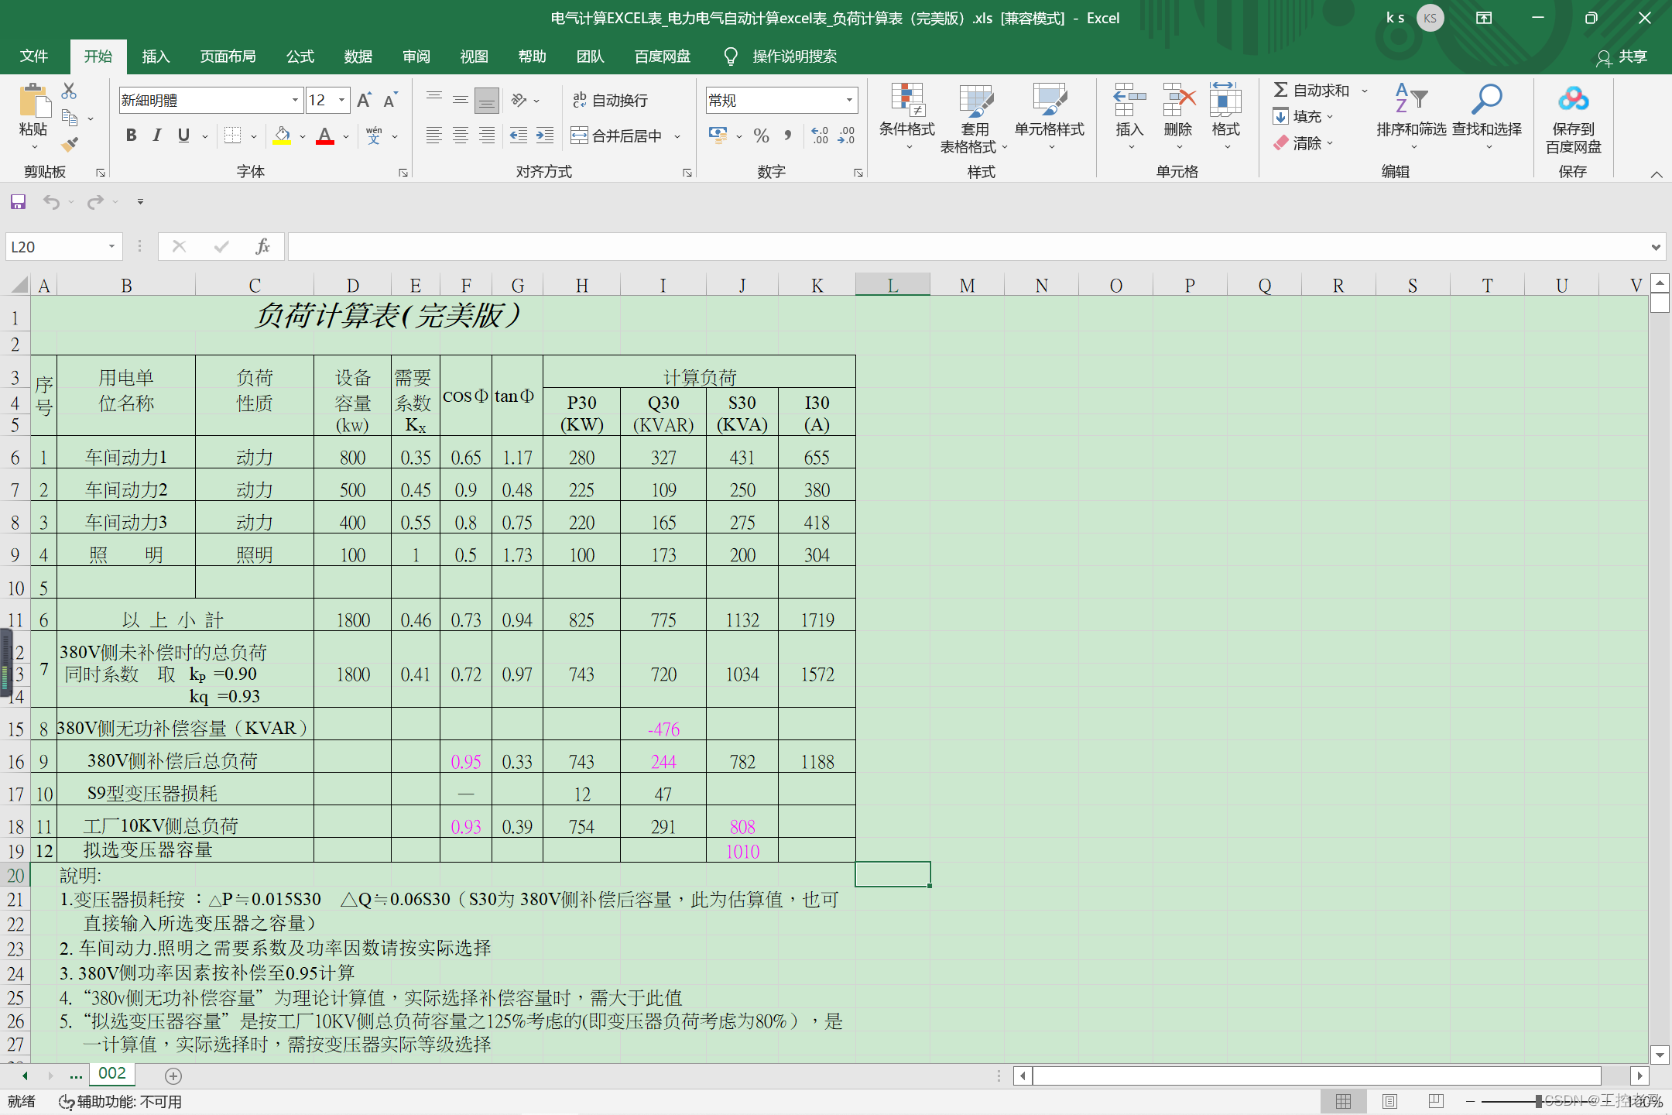
Task: Click the Save icon in quick access toolbar
Action: click(x=18, y=202)
